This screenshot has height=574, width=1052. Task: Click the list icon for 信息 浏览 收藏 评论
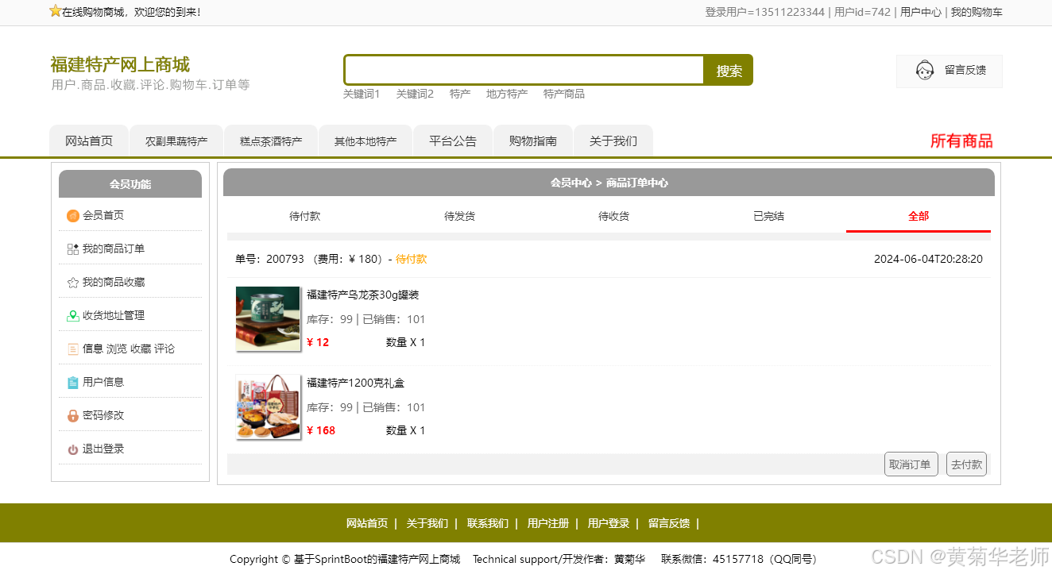(x=73, y=349)
